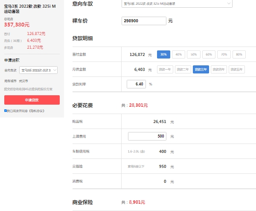256x211 pixels.
Task: Click the 贷款利率 interest rate field
Action: click(x=137, y=84)
